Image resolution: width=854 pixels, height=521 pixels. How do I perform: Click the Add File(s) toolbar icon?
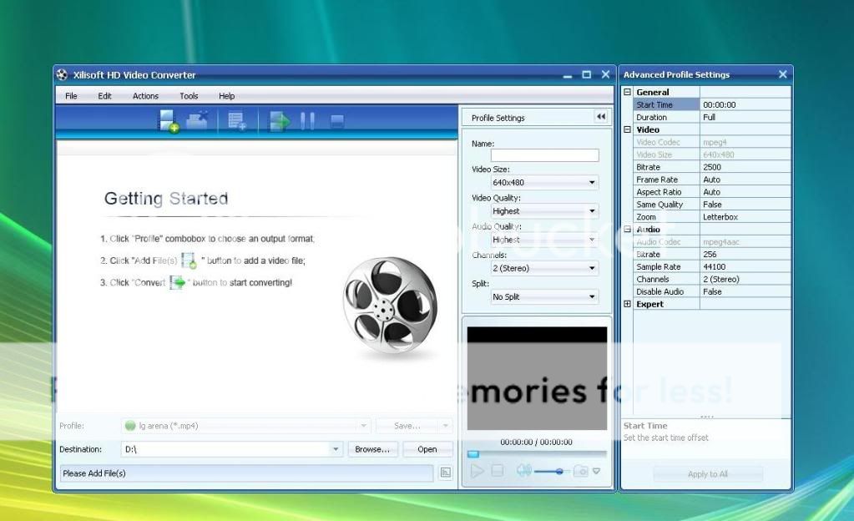pos(169,121)
